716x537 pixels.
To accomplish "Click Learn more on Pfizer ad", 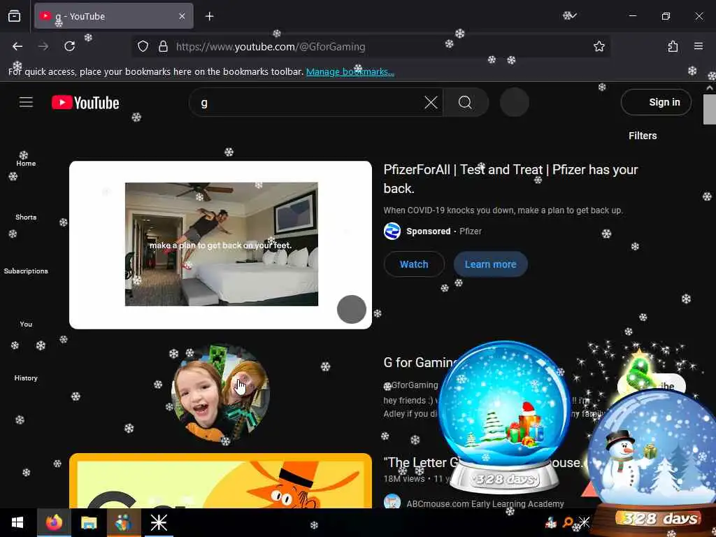I will tap(490, 264).
